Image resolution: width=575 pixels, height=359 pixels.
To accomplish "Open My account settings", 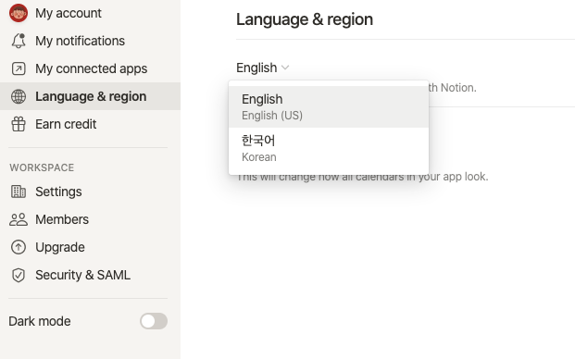I will coord(90,13).
